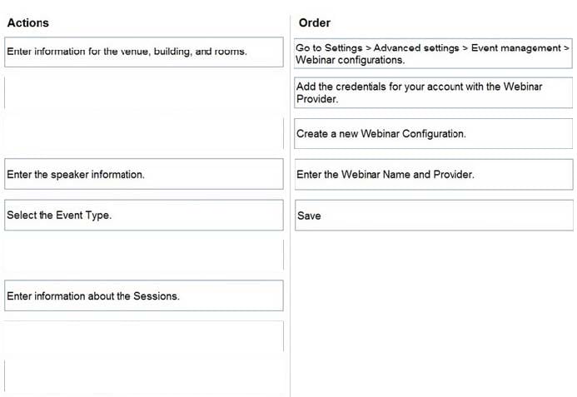
Task: Click the Order column heading
Action: click(x=315, y=22)
